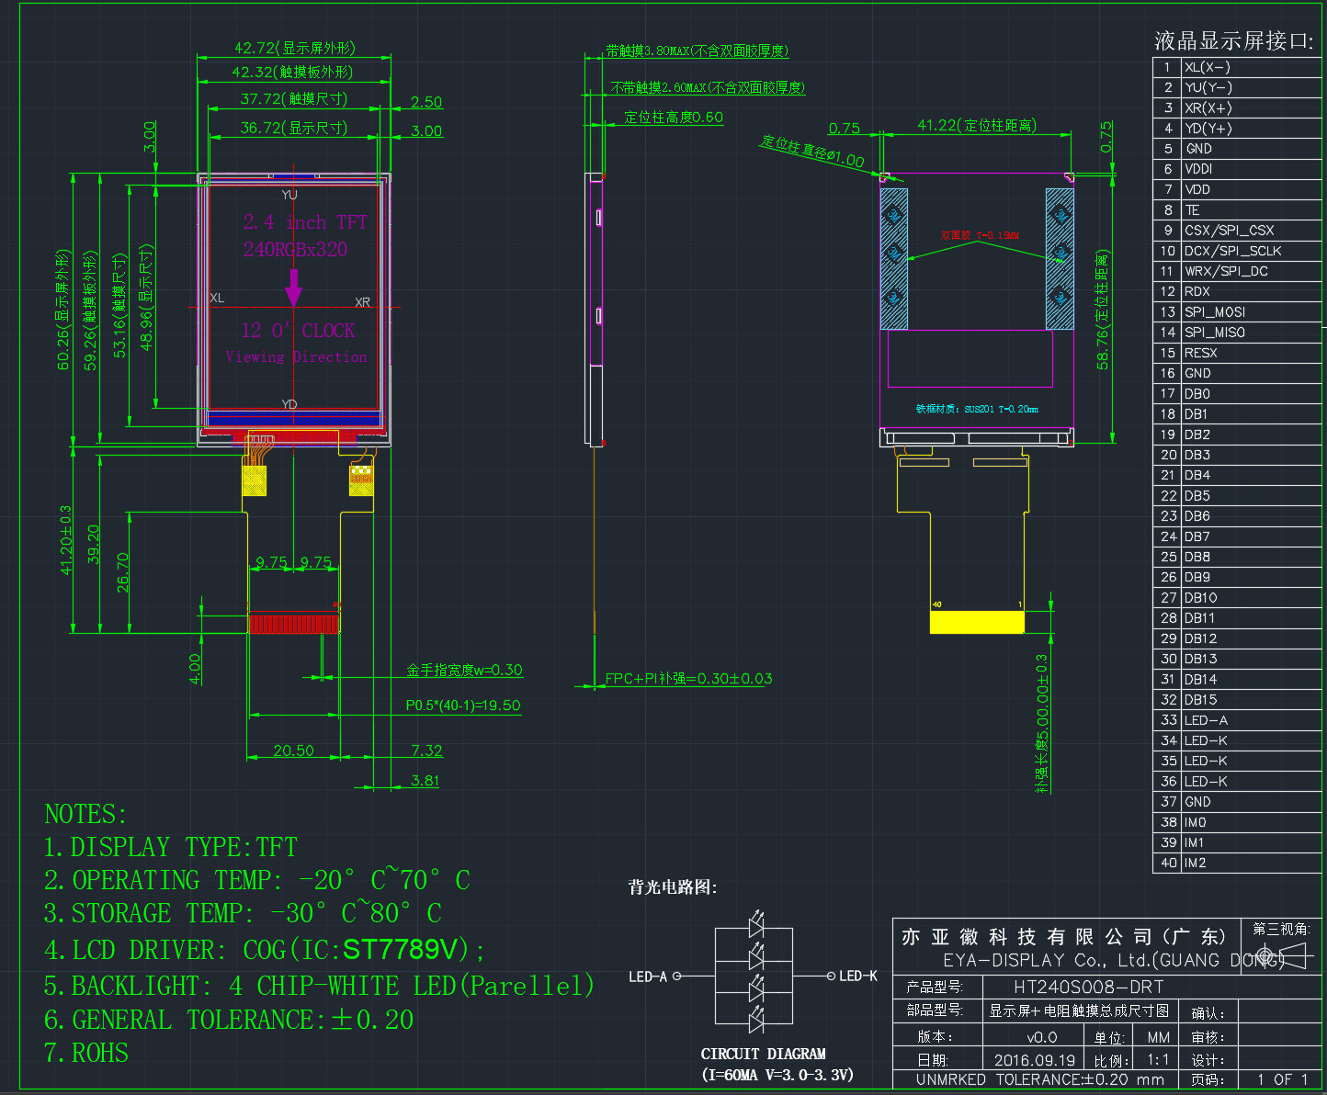
Task: Click the "240RGBx320" resolution label
Action: [296, 249]
